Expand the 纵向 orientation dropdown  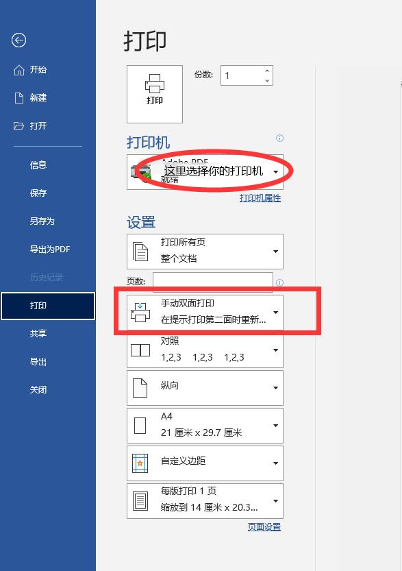point(205,388)
